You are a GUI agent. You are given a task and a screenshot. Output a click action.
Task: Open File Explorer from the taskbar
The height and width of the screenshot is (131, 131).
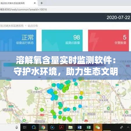[70, 127]
